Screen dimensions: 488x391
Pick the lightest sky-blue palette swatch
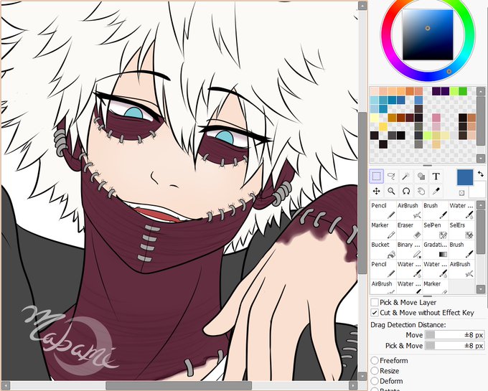375,100
